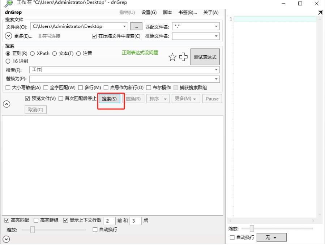Select the 注音 radio button
The width and height of the screenshot is (325, 245).
click(78, 53)
